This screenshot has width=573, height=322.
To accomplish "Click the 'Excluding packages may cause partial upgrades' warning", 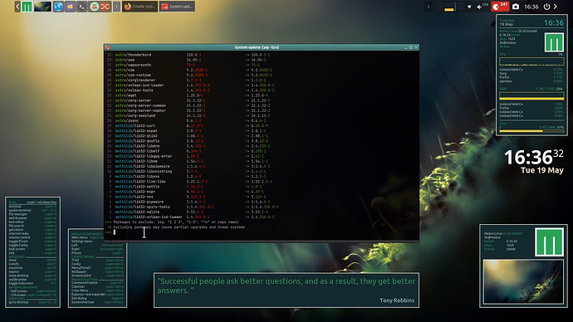I will pos(179,227).
